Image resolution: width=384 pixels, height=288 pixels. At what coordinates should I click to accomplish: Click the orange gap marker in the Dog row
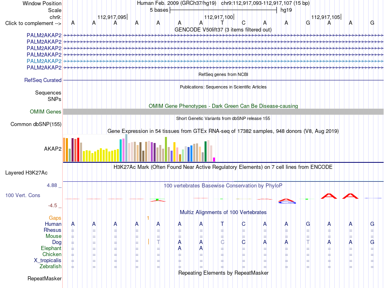(x=148, y=242)
